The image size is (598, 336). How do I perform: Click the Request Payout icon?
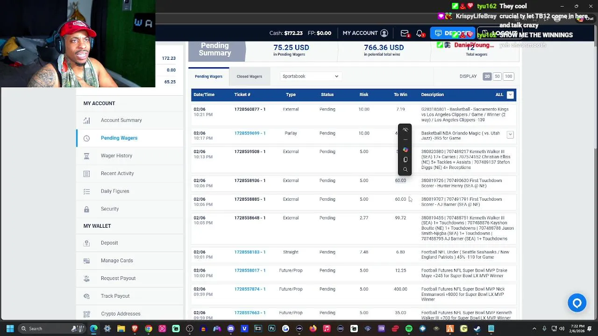[x=86, y=279]
